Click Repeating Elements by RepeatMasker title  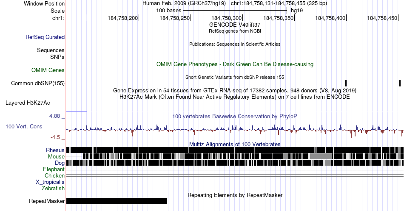[235, 195]
